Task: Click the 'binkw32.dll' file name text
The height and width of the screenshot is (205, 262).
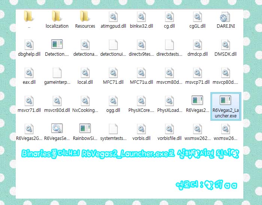Action: click(141, 26)
